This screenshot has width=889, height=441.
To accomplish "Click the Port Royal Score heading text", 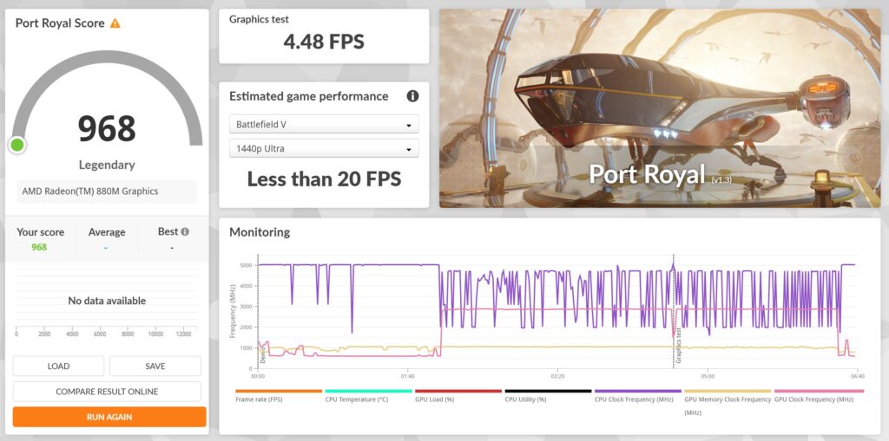I will (x=60, y=23).
